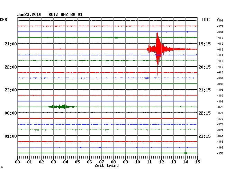Select minute 05 on the time axis
Viewport: 225px width, 171px height.
pyautogui.click(x=77, y=162)
